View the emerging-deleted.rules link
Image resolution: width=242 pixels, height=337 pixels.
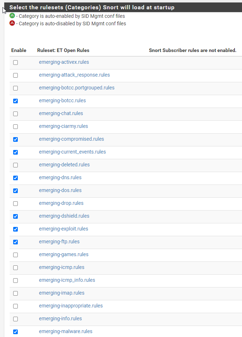(64, 165)
